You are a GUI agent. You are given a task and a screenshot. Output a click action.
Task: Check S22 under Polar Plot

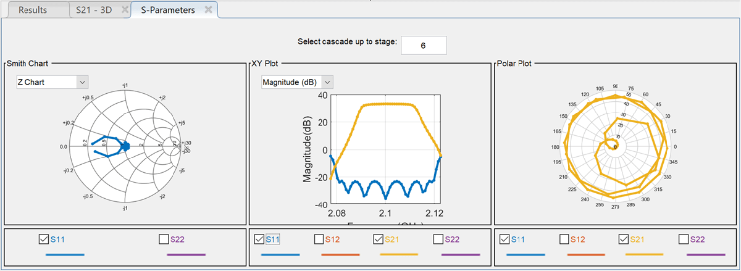click(x=684, y=239)
